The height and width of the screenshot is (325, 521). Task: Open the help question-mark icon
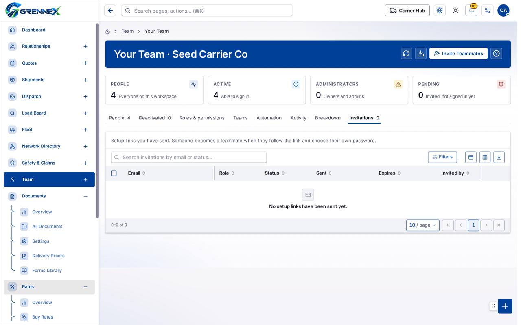[496, 54]
